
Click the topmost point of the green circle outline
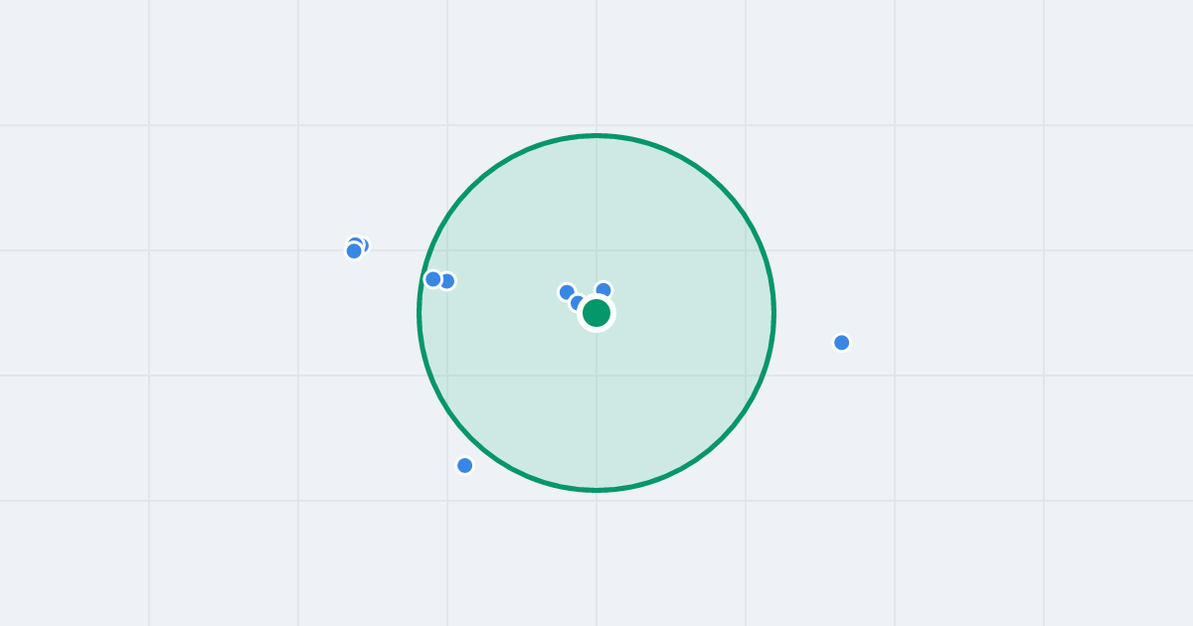point(596,136)
